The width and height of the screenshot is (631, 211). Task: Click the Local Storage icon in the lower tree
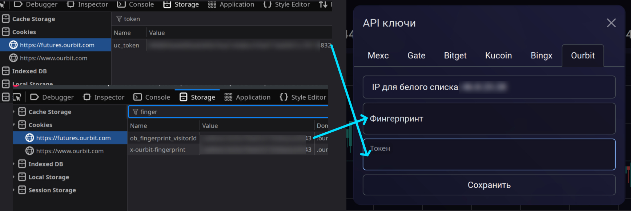click(x=22, y=177)
